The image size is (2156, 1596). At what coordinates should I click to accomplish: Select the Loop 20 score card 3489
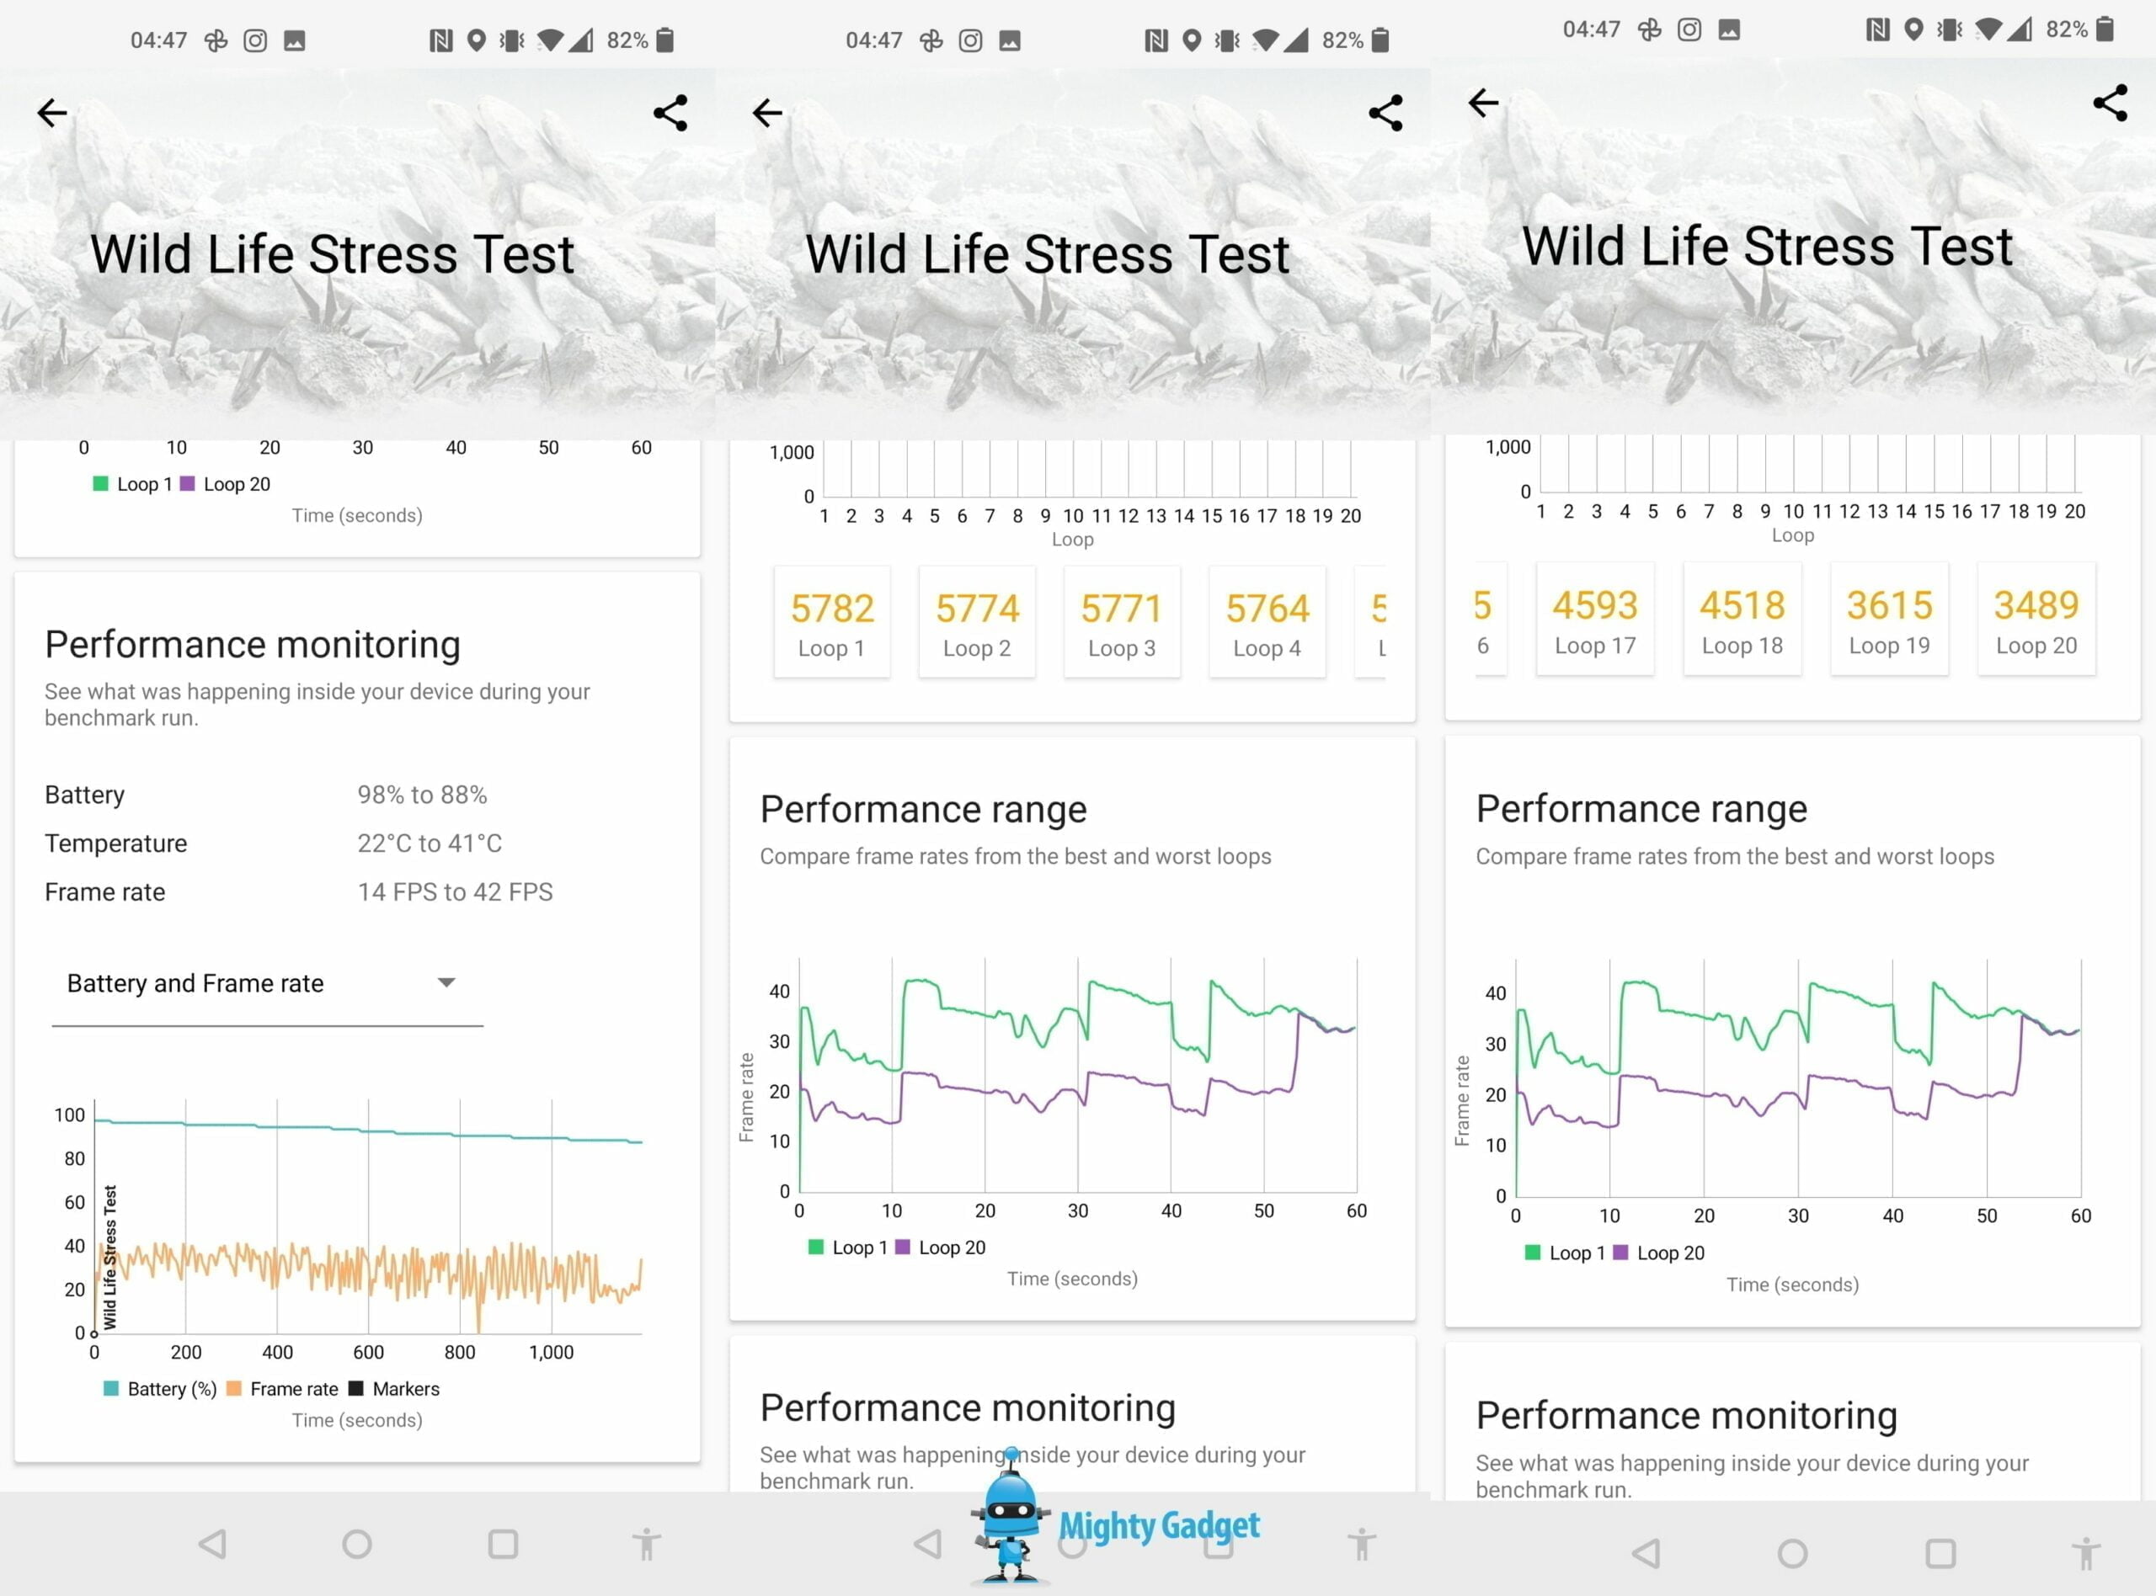pyautogui.click(x=2036, y=620)
